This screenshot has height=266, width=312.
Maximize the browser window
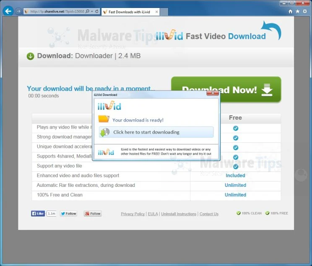pyautogui.click(x=292, y=3)
